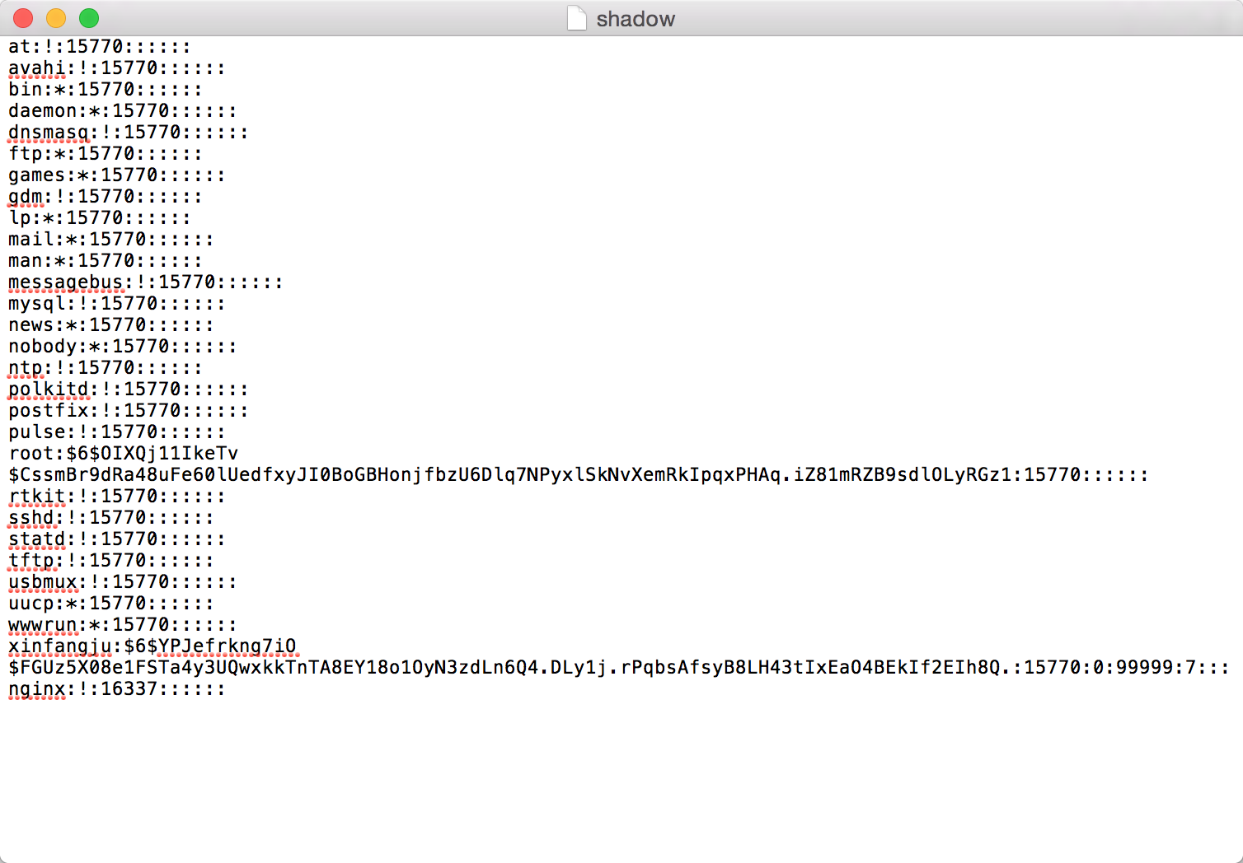
Task: Close the shadow window with red button
Action: [23, 18]
